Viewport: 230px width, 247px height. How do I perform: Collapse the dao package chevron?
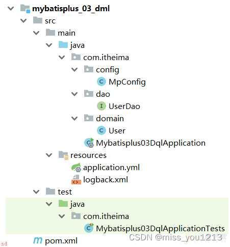[74, 94]
